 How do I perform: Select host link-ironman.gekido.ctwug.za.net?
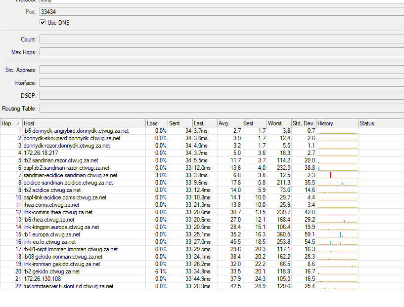pos(62,265)
